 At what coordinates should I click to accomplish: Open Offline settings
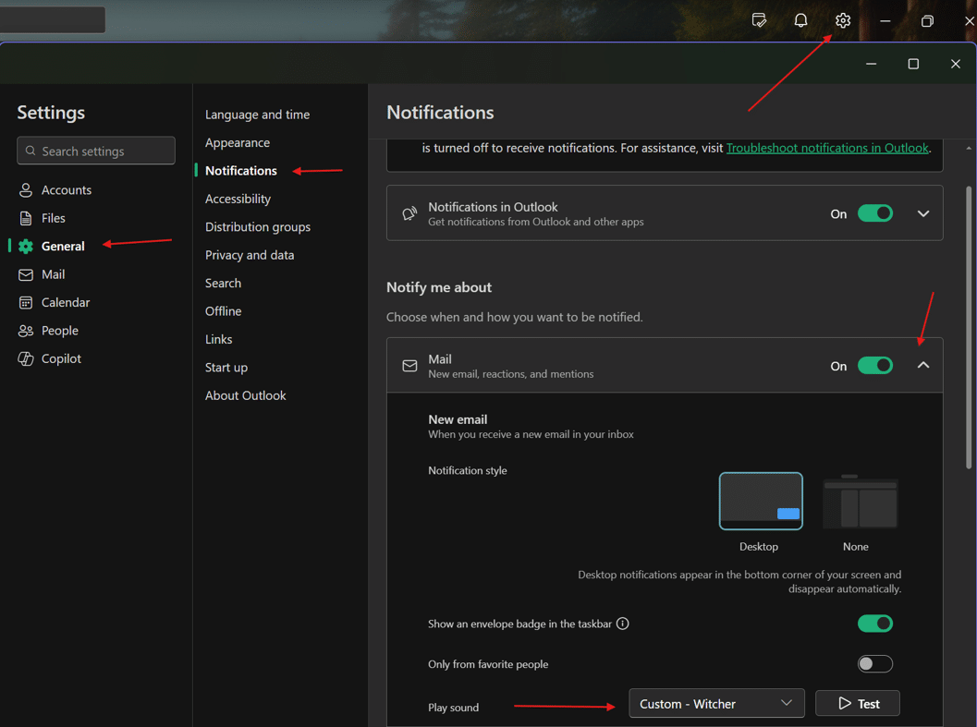223,311
